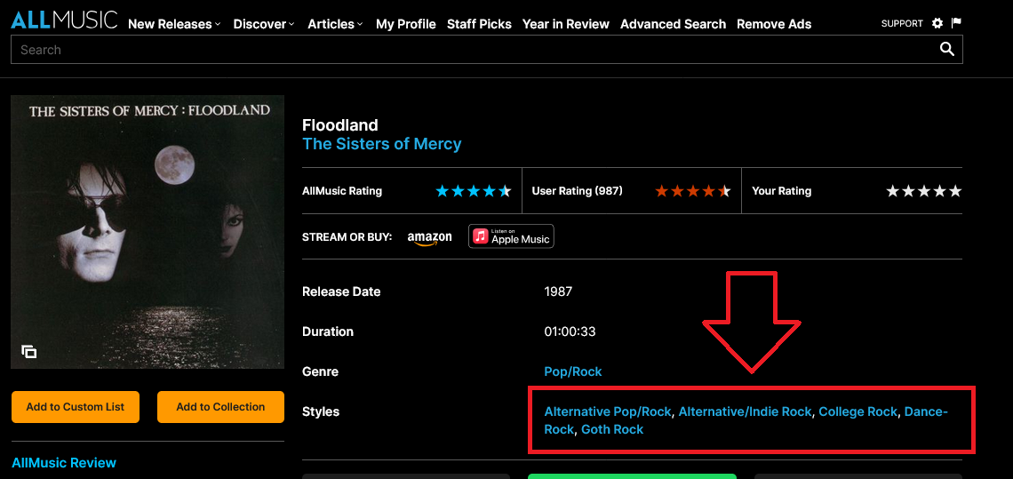1013x479 pixels.
Task: Go to My Profile
Action: click(405, 24)
